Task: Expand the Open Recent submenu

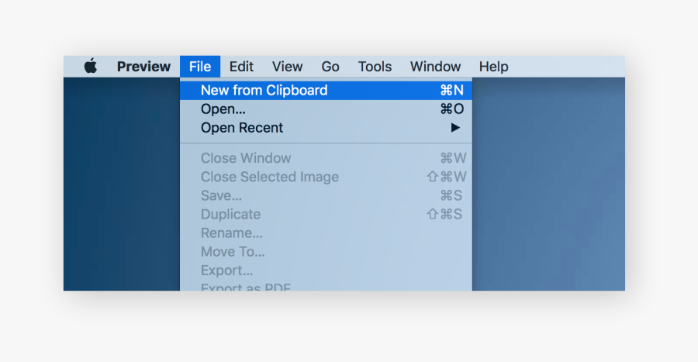Action: click(326, 128)
